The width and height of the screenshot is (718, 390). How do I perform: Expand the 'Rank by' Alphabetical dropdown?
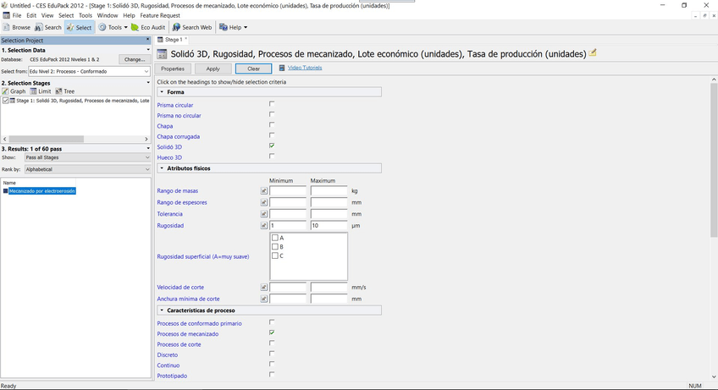[x=87, y=169]
